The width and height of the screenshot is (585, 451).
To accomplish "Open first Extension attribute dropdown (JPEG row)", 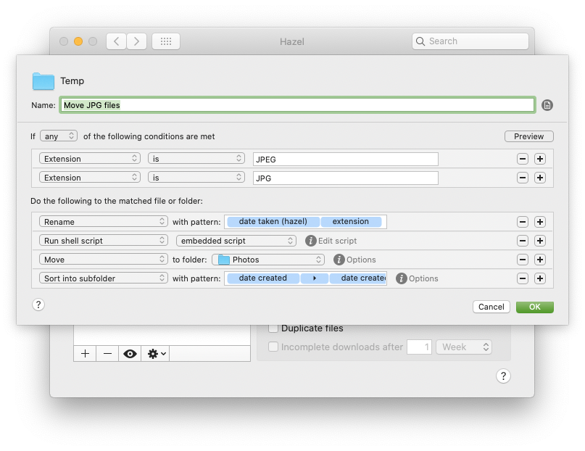I will tap(90, 159).
